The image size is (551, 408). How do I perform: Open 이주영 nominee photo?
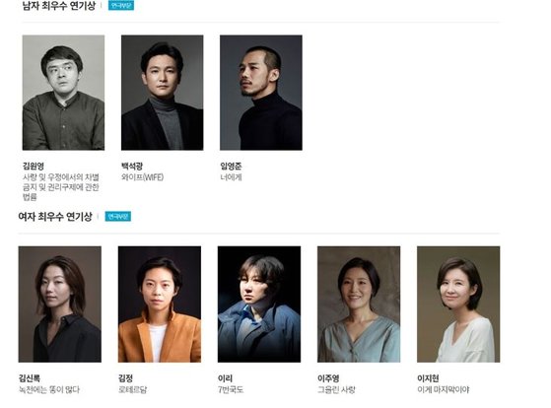(x=359, y=304)
